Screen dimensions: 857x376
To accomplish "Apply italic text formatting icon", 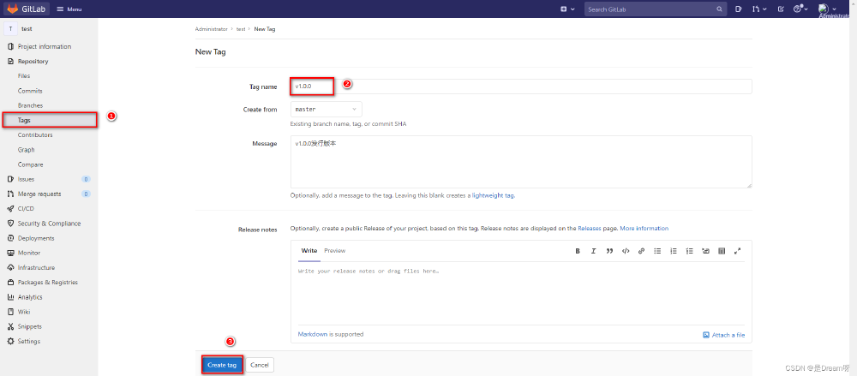I will click(593, 251).
